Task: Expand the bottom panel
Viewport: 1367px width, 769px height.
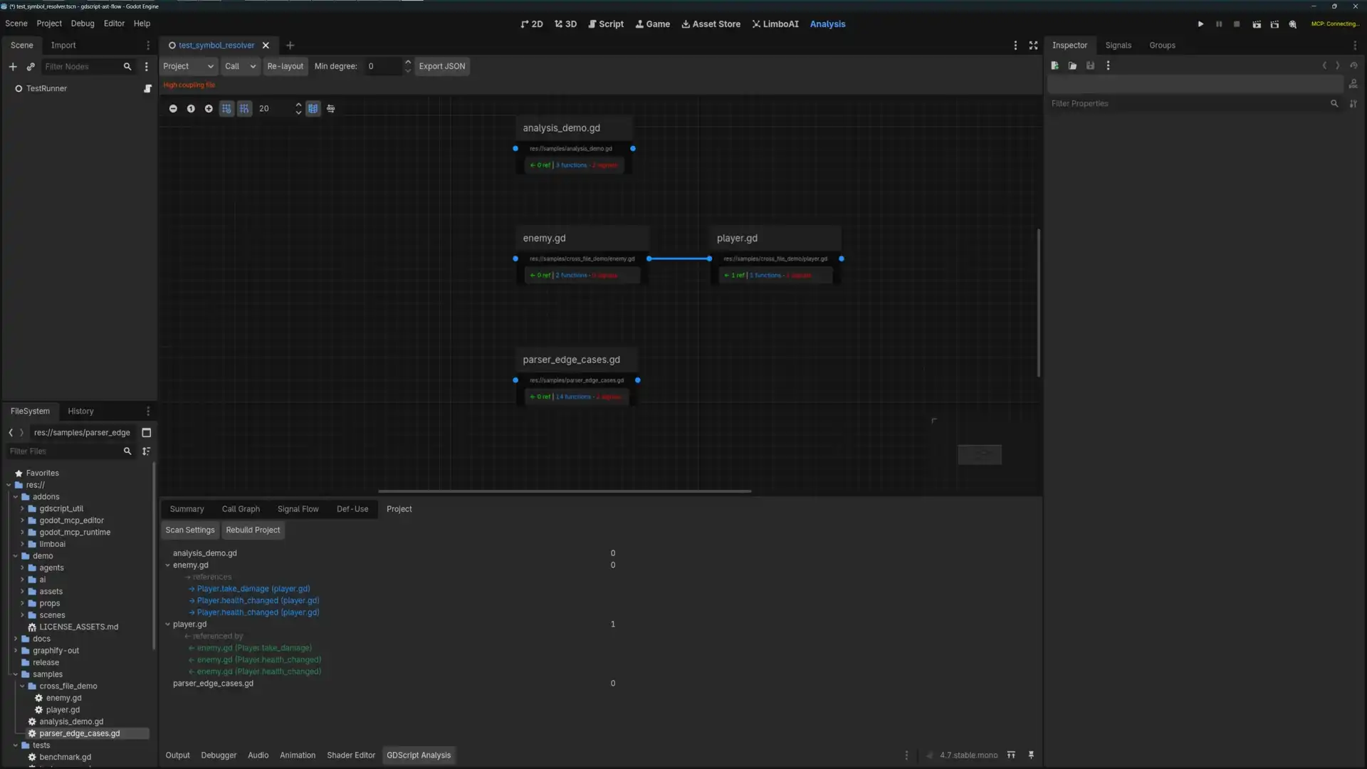Action: coord(1011,755)
